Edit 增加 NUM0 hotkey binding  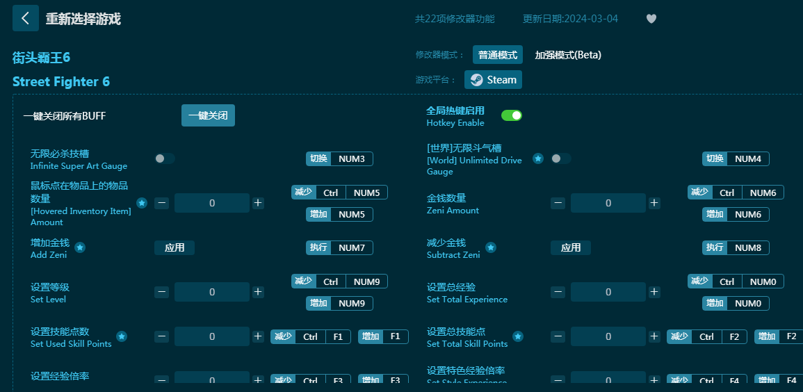[736, 304]
